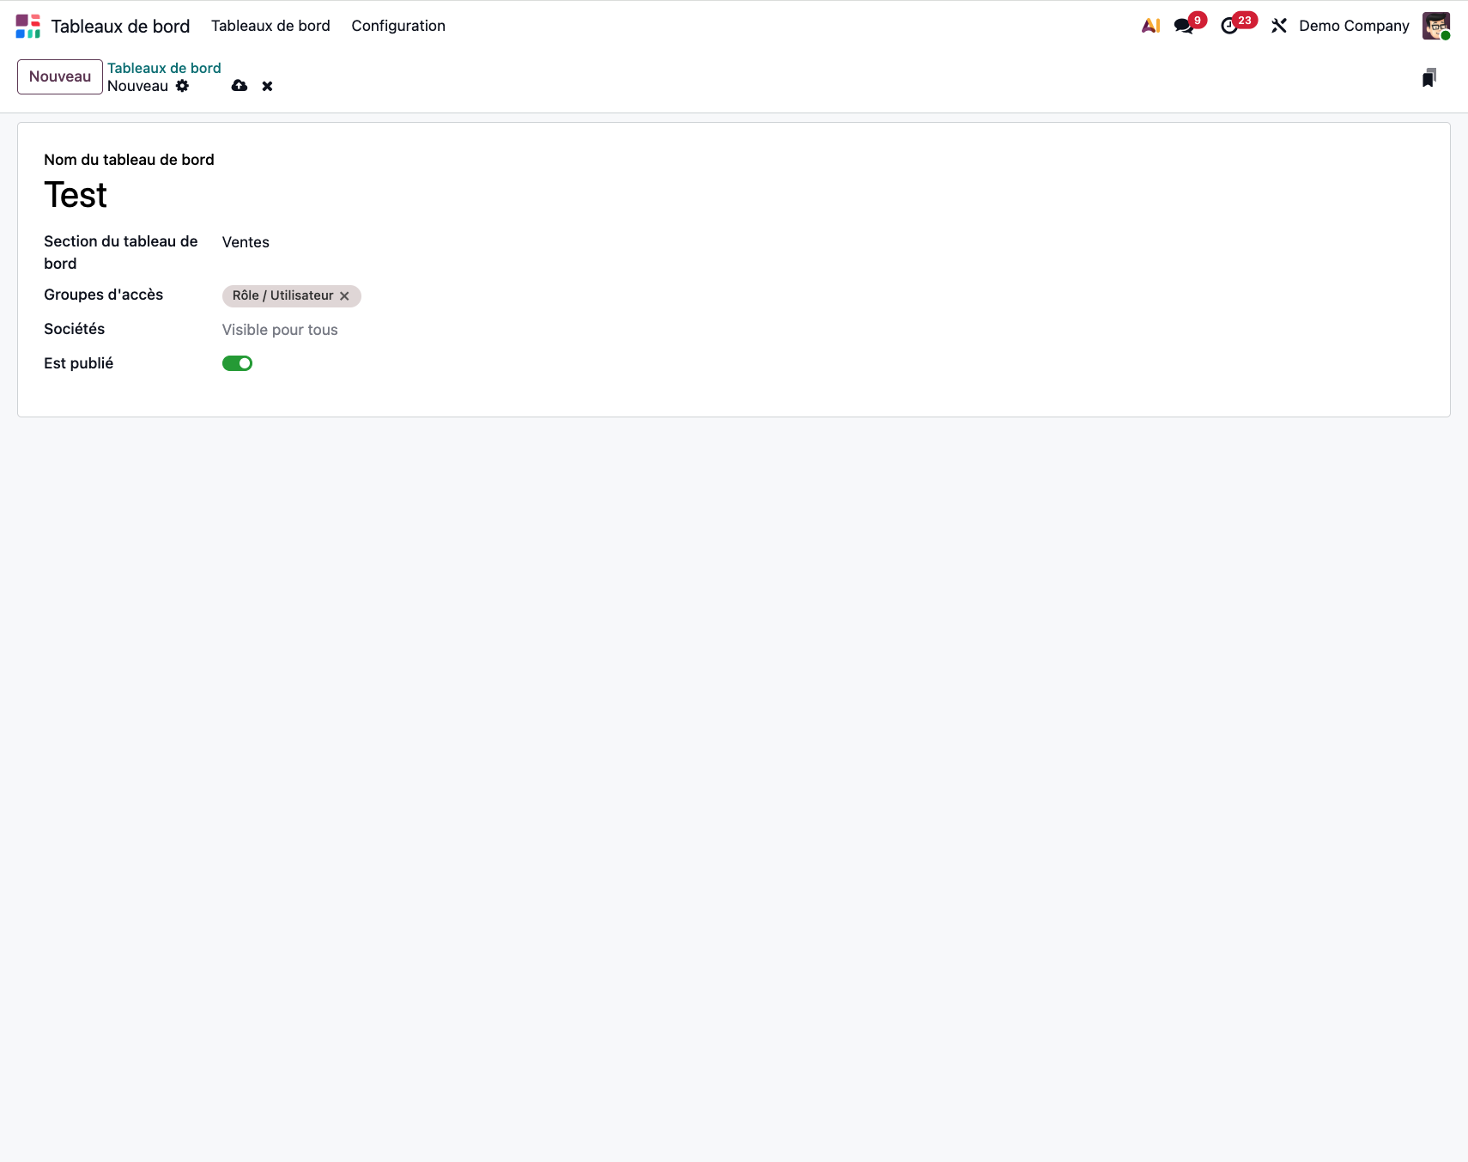This screenshot has height=1162, width=1468.
Task: Open the actions gear icon beside Nouveau
Action: point(182,86)
